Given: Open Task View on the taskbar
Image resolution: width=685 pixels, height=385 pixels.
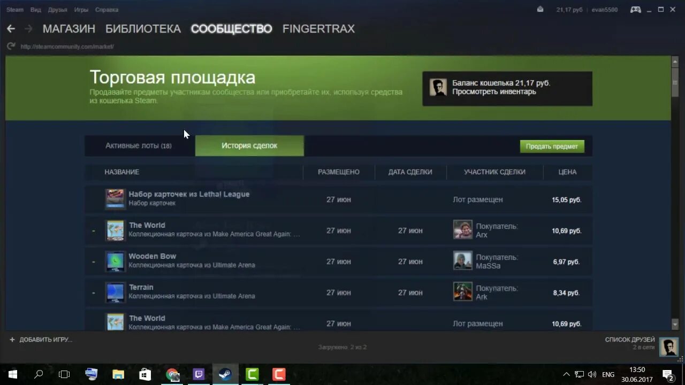Looking at the screenshot, I should tap(64, 374).
